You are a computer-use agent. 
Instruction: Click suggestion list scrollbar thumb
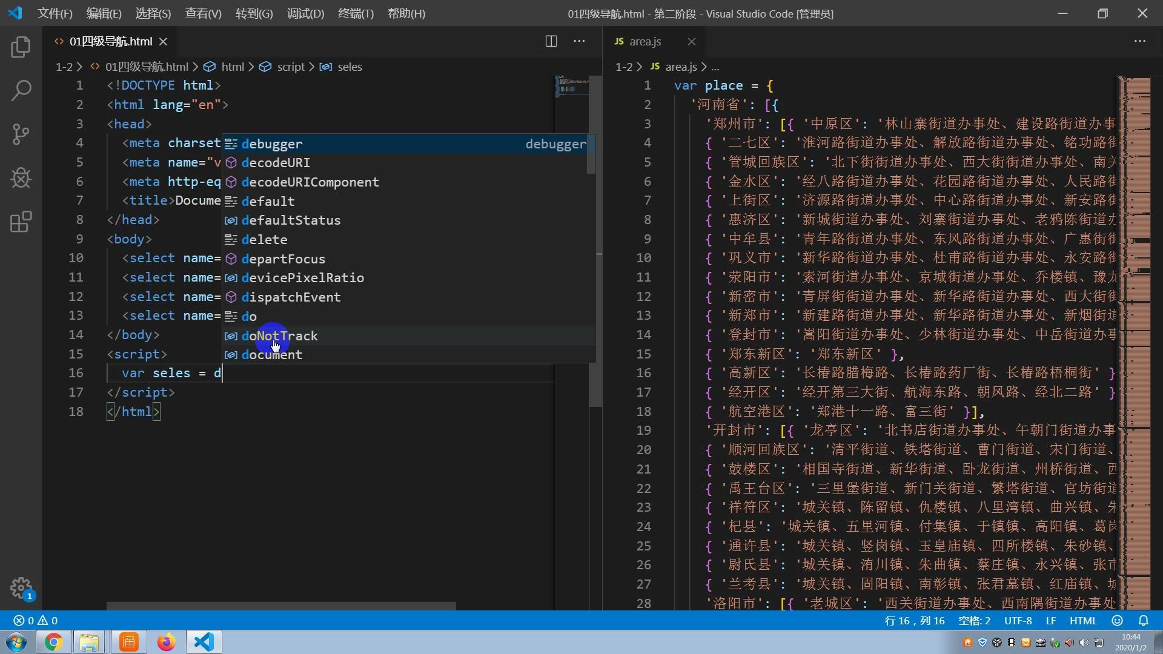[591, 154]
